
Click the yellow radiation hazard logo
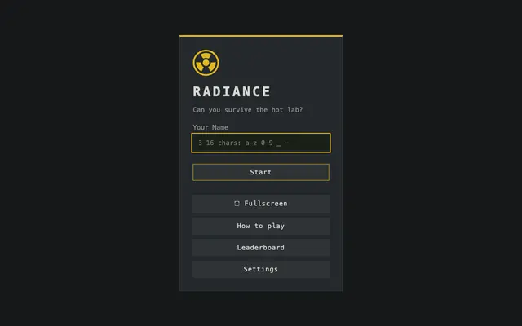[x=206, y=63]
